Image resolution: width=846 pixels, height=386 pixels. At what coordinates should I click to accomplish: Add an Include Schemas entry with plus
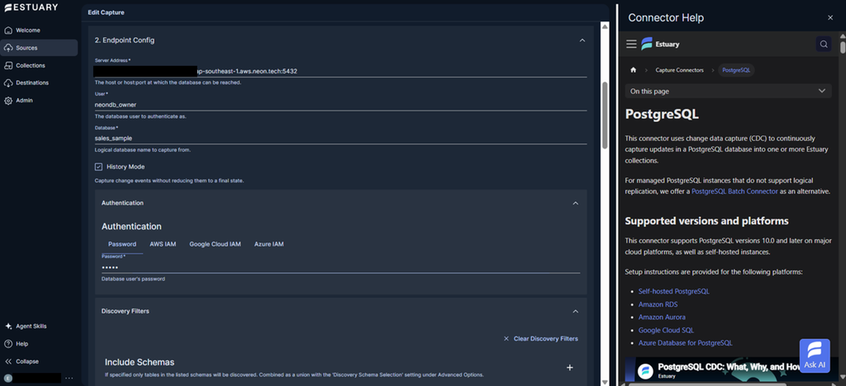coord(570,367)
